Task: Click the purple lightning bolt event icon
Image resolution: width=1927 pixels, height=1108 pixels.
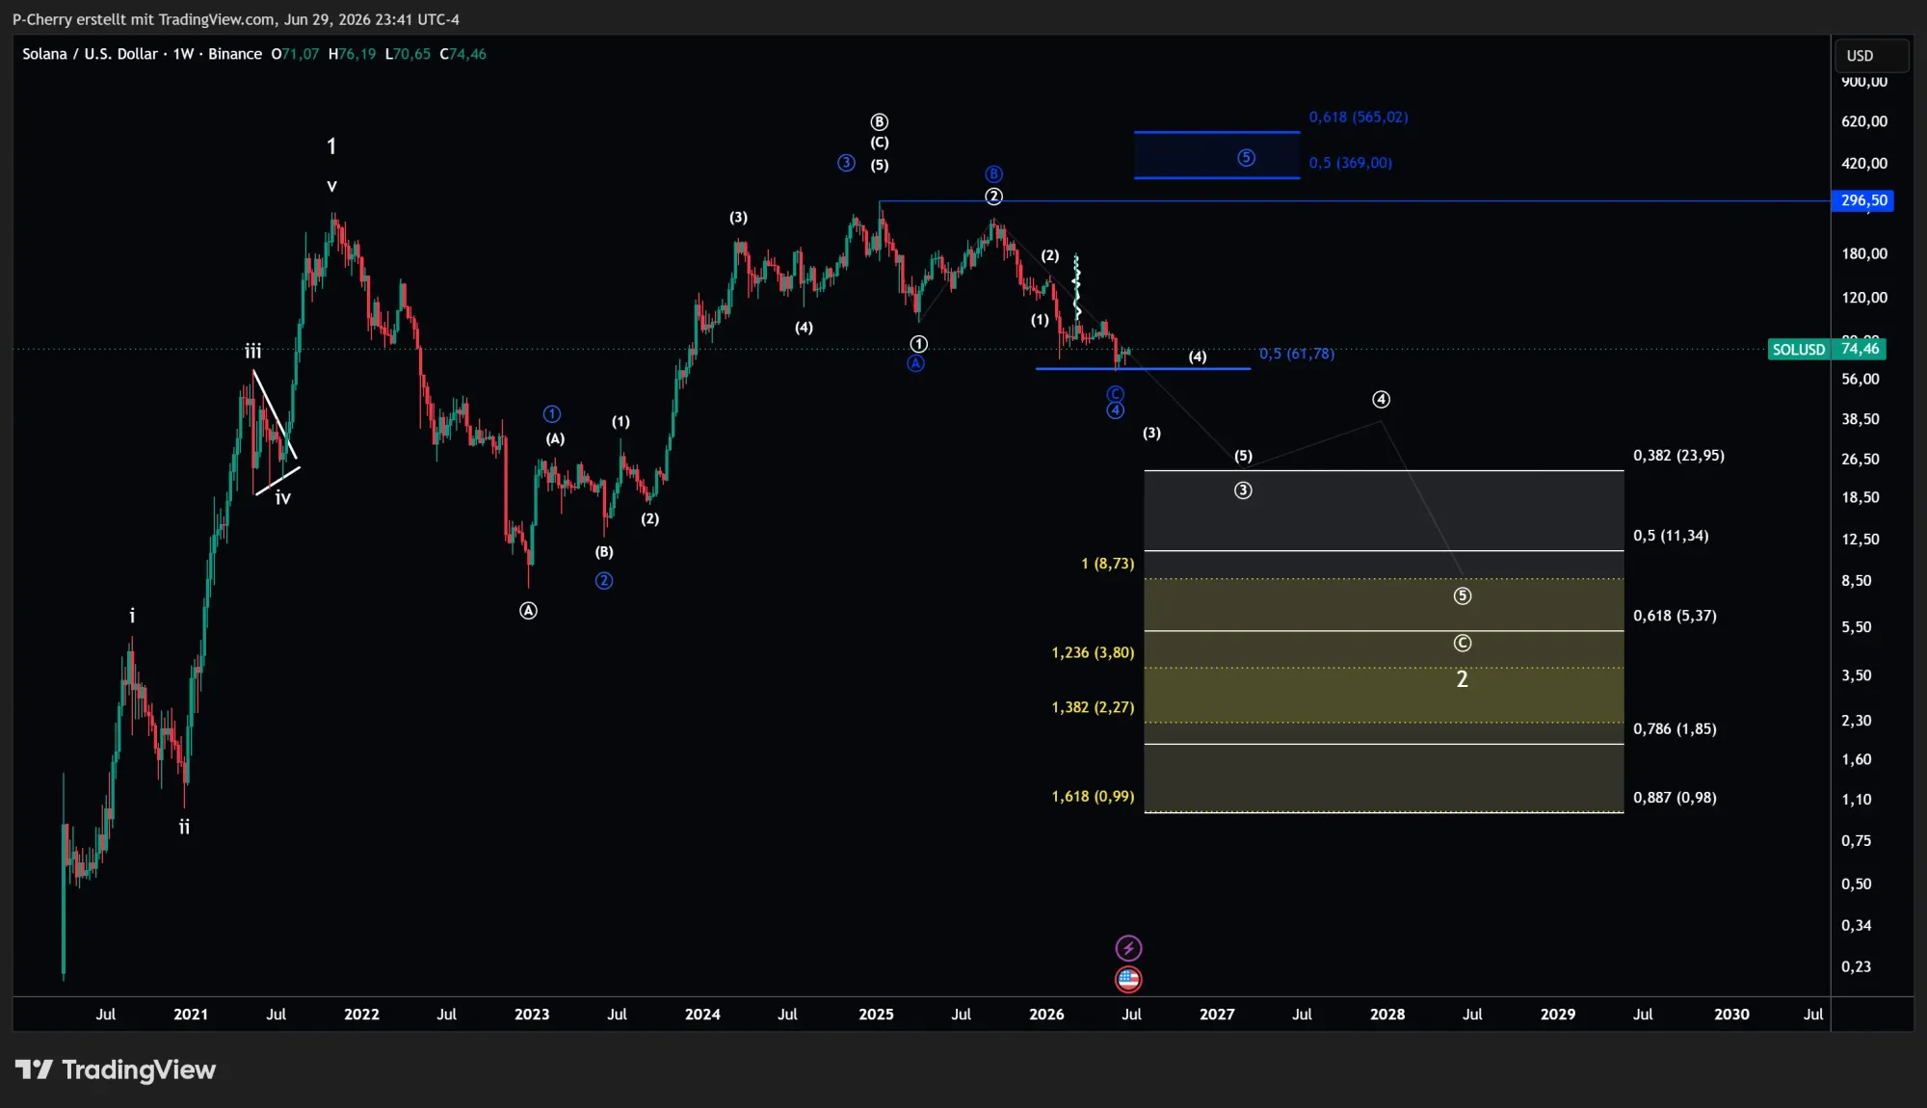Action: click(x=1128, y=948)
